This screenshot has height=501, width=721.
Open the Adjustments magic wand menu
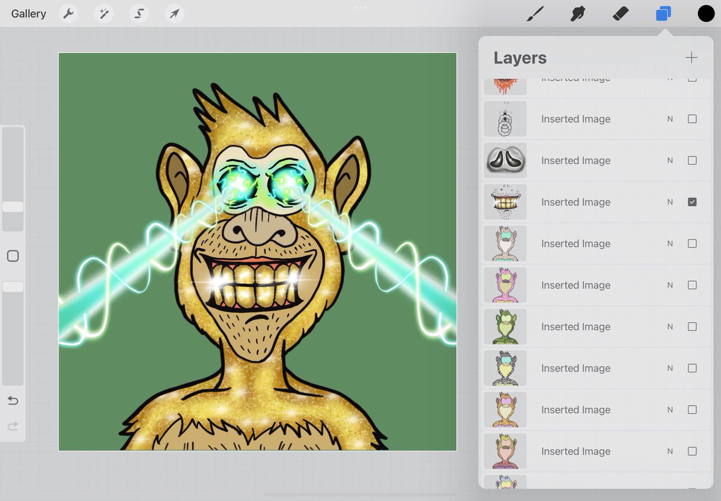pyautogui.click(x=104, y=13)
